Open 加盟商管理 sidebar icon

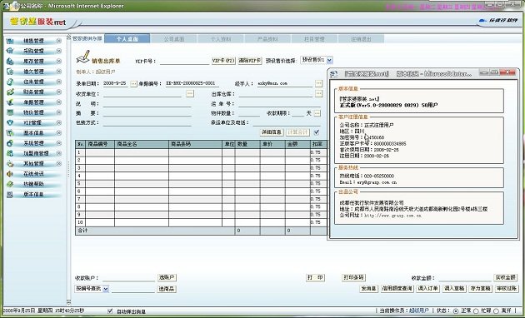click(10, 153)
